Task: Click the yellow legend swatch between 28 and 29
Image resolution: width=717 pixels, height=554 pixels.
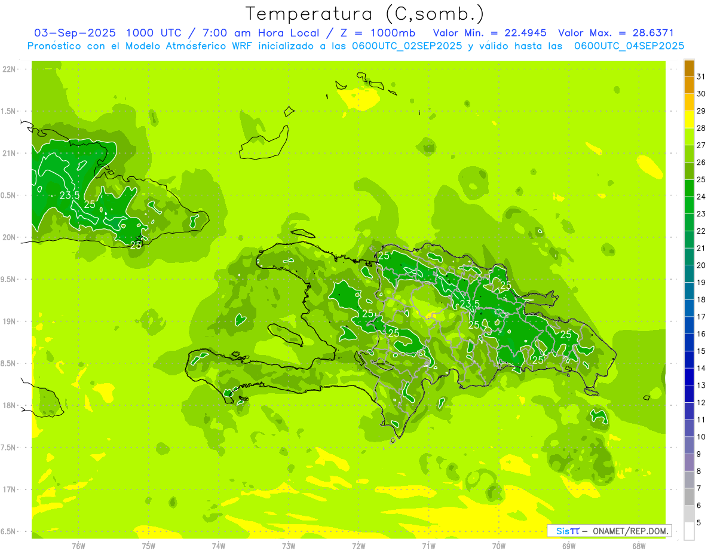Action: 689,120
